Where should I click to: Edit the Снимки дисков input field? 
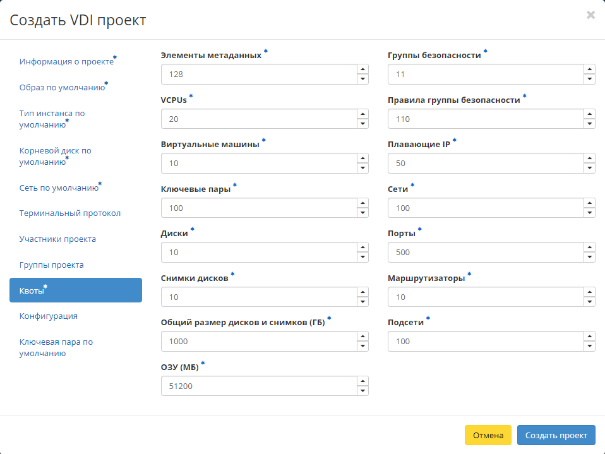coord(259,297)
